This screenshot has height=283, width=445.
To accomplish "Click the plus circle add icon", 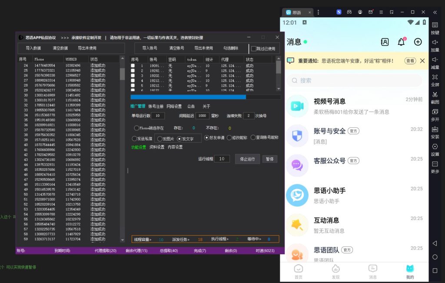I will (418, 42).
